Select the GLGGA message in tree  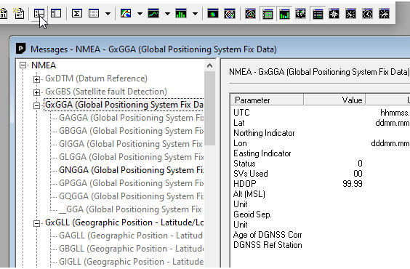131,157
